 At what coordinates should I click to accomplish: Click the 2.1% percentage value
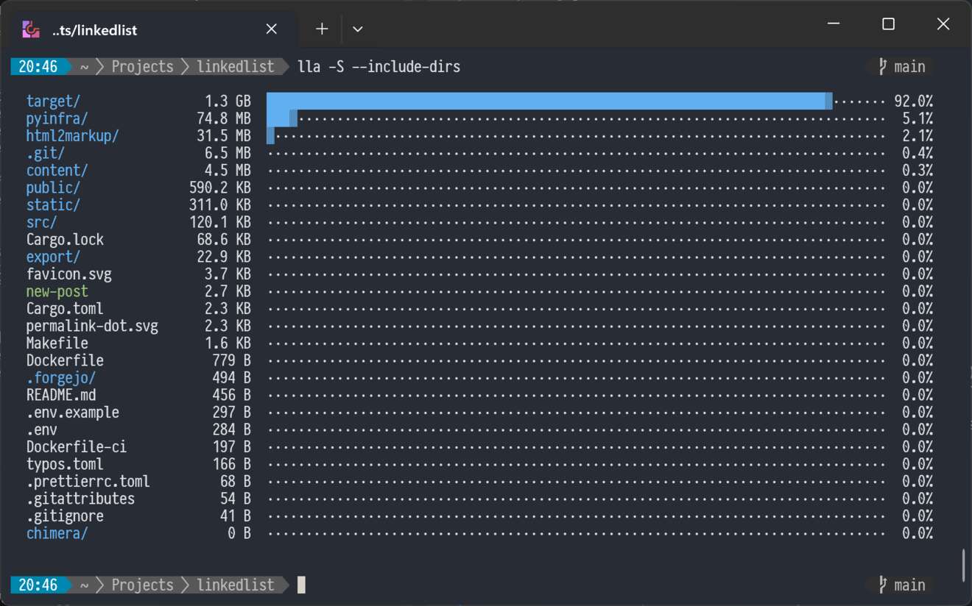[918, 136]
